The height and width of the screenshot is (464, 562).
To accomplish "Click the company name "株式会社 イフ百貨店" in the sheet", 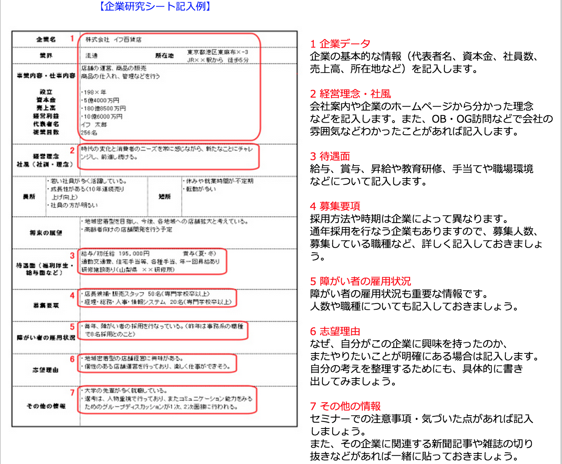I will (113, 39).
